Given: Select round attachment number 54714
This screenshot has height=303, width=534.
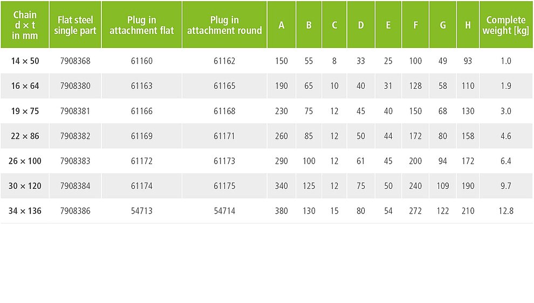Looking at the screenshot, I should click(x=224, y=211).
